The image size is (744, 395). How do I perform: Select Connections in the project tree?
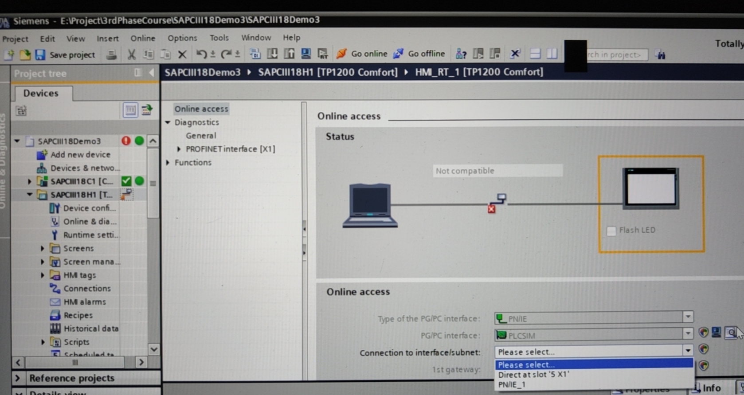click(x=80, y=289)
